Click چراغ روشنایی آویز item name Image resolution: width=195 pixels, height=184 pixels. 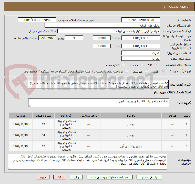131,146
